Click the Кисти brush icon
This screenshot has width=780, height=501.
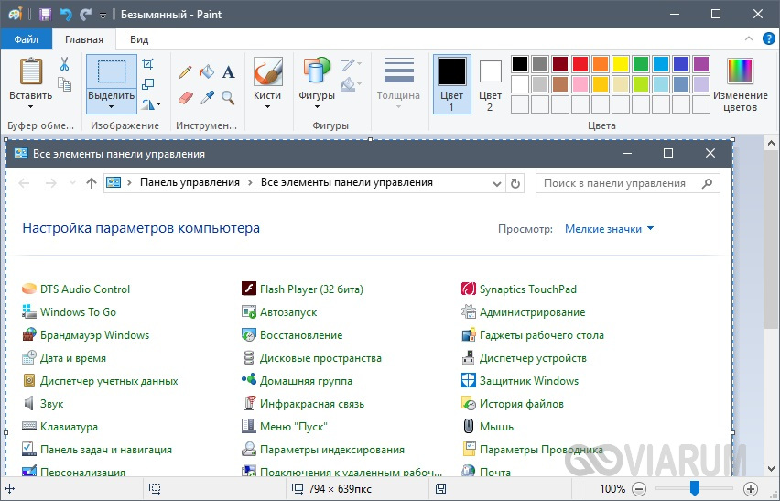(x=267, y=71)
